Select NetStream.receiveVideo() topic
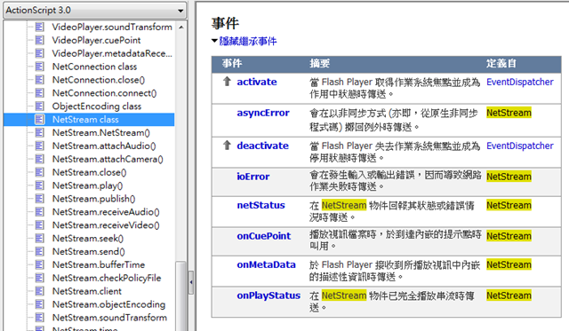 (x=106, y=225)
